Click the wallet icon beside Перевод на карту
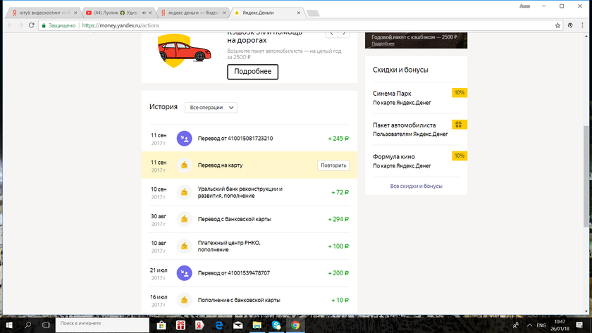This screenshot has height=333, width=592. (x=184, y=165)
